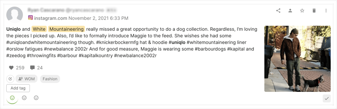Set sentiment to neutral face
The height and width of the screenshot is (109, 337).
(x=24, y=98)
